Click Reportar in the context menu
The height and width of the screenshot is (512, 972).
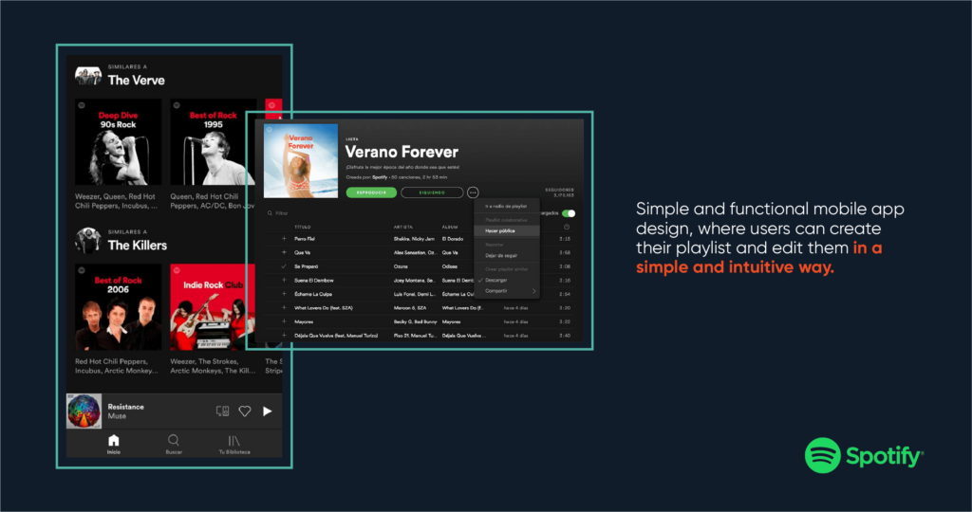494,245
